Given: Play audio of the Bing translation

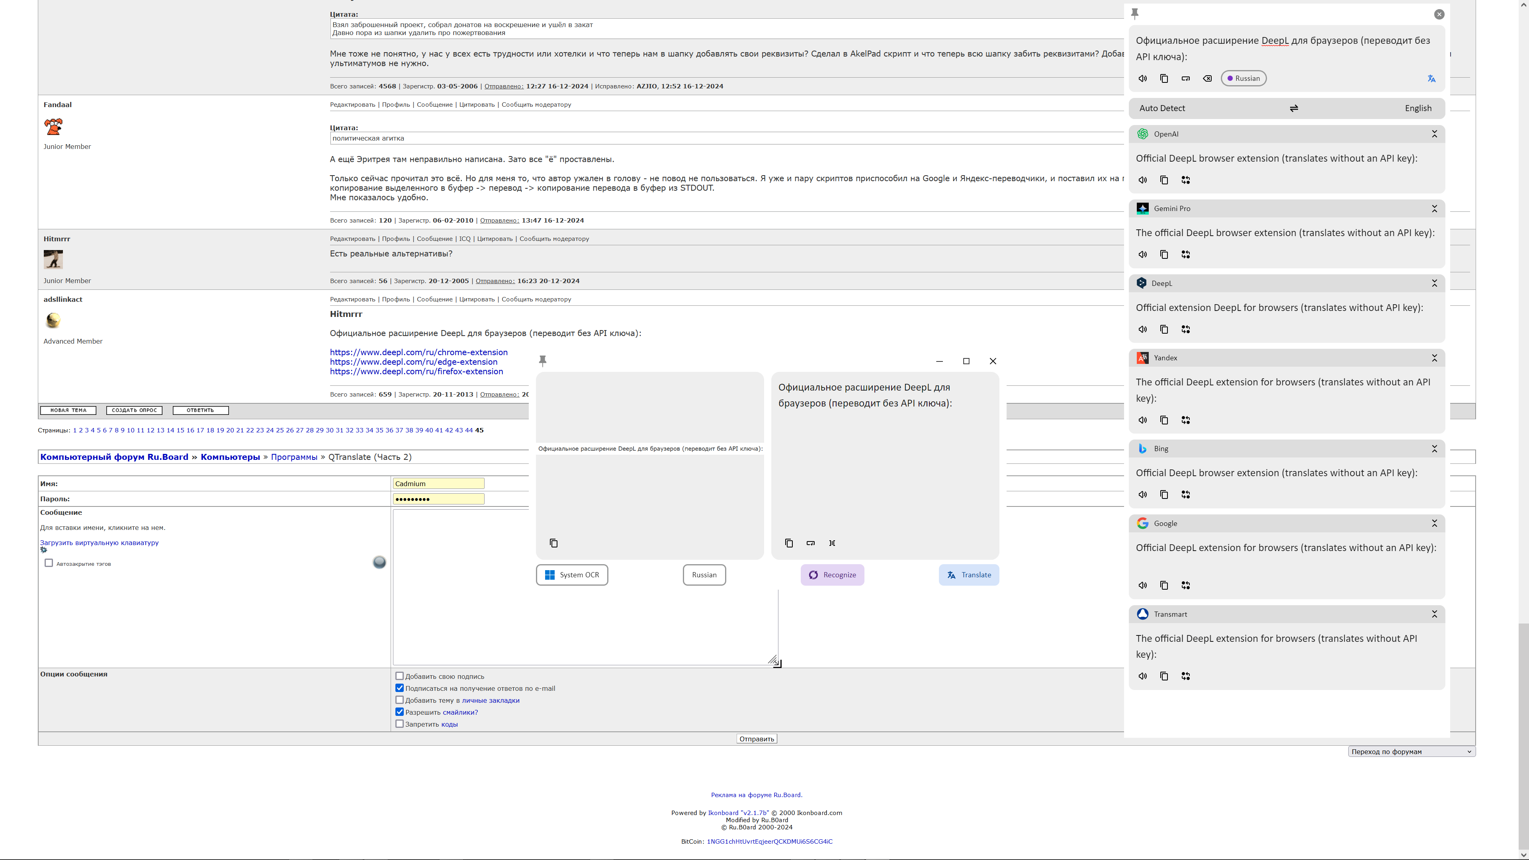Looking at the screenshot, I should (1143, 494).
